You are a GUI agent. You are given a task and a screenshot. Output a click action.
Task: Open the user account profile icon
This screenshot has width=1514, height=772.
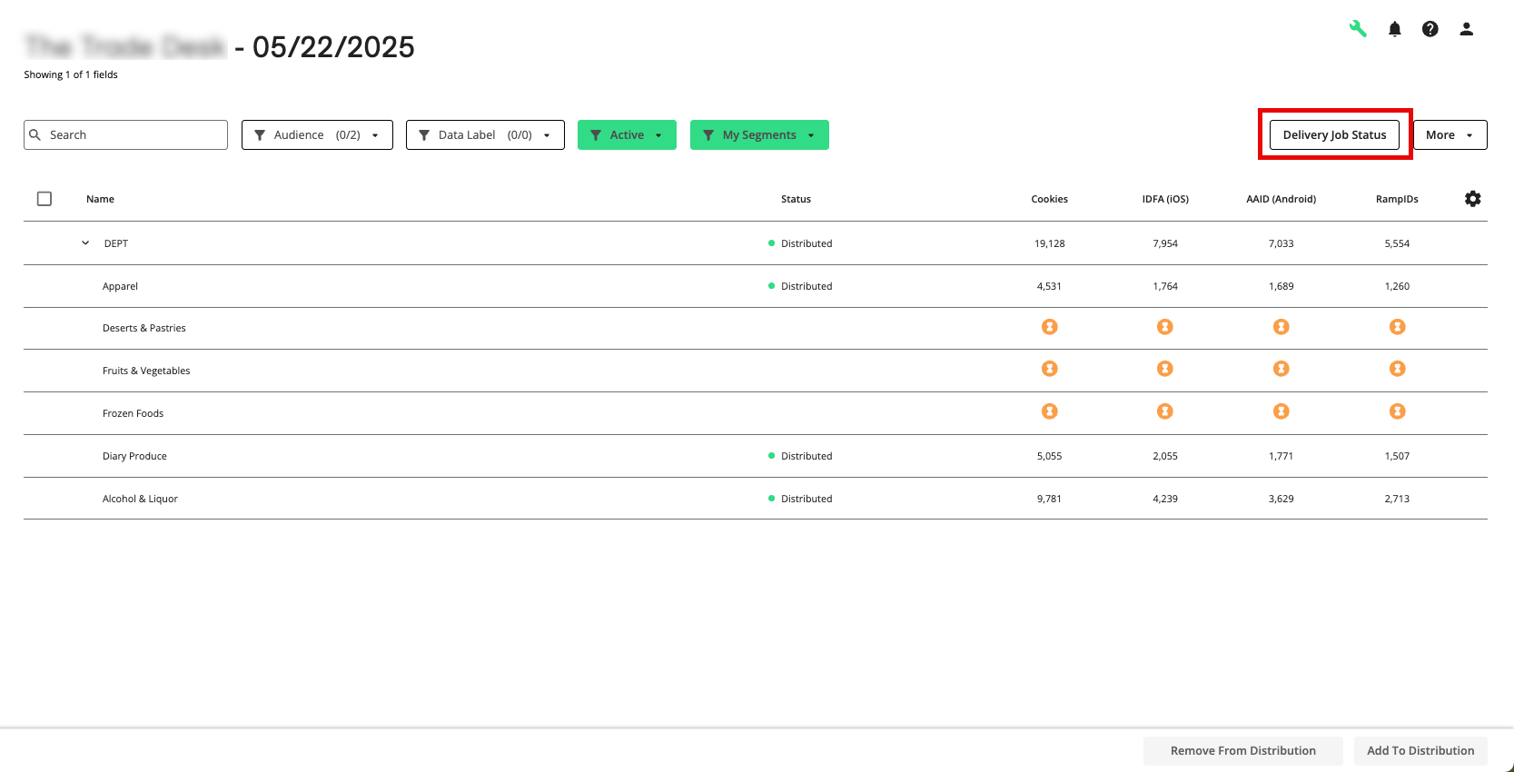click(1466, 29)
